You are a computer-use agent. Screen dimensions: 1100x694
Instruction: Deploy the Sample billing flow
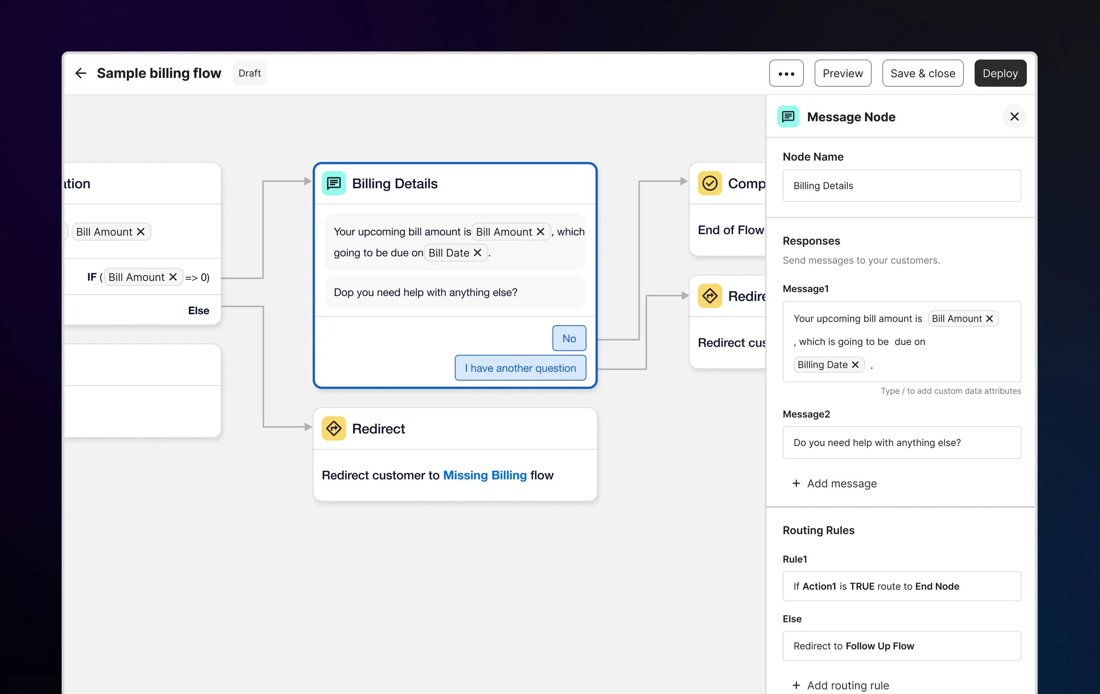tap(1001, 73)
